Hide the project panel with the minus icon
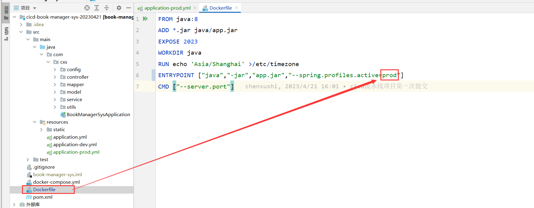Image resolution: width=534 pixels, height=208 pixels. [x=129, y=8]
